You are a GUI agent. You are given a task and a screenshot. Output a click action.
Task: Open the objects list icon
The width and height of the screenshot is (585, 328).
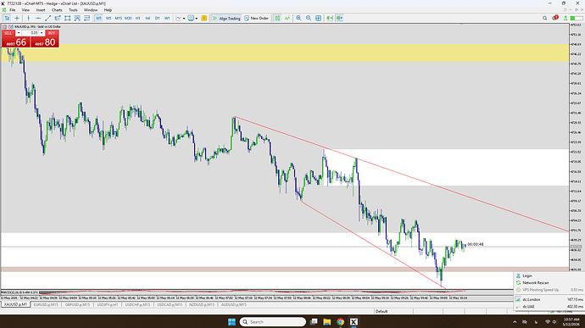pos(87,18)
